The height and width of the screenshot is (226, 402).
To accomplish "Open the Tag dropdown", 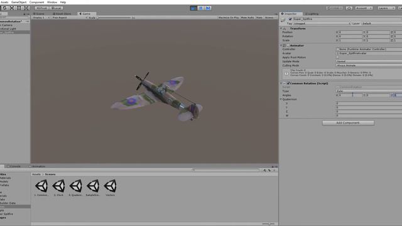I will tap(322, 24).
